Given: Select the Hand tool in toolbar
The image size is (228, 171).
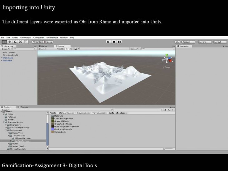Looking at the screenshot, I should (4, 42).
